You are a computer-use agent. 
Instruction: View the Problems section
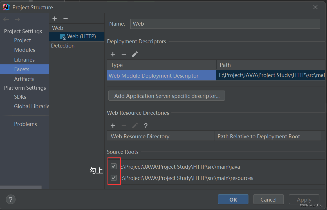pyautogui.click(x=25, y=124)
